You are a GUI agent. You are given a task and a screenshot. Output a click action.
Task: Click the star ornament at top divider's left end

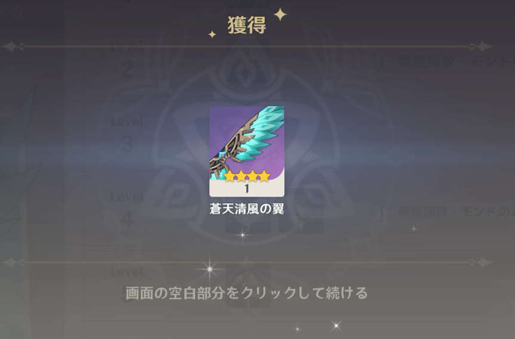[x=13, y=46]
